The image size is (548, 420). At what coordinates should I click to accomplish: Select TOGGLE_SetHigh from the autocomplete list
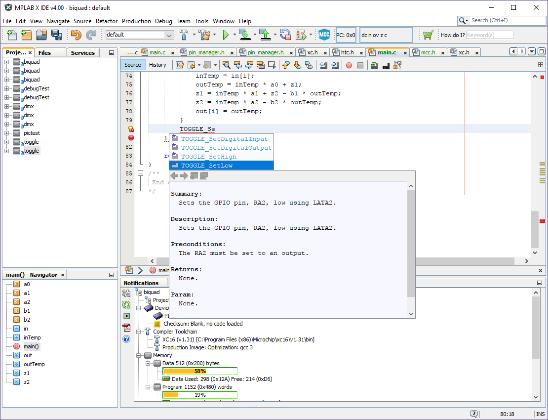[x=208, y=157]
